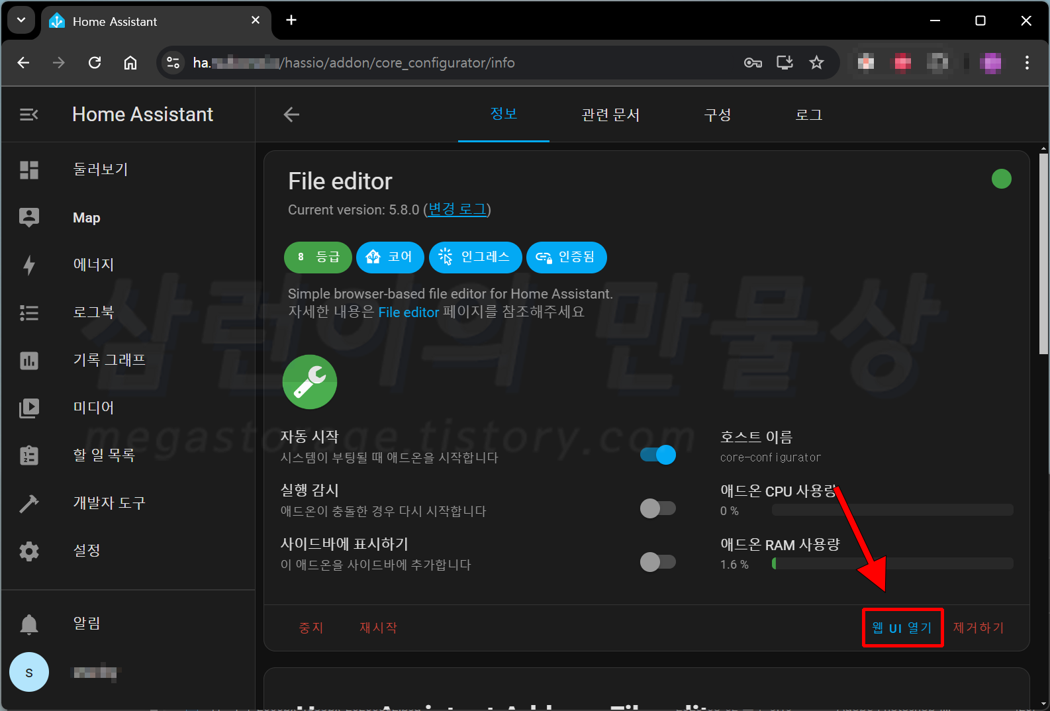1050x711 pixels.
Task: Click the browser back arrow
Action: click(x=24, y=63)
